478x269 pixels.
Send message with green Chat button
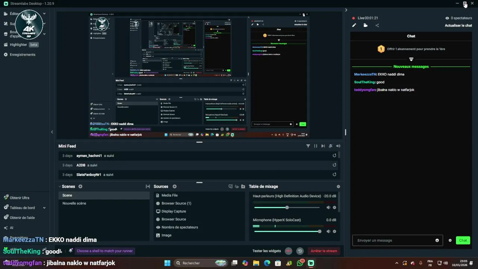click(463, 240)
